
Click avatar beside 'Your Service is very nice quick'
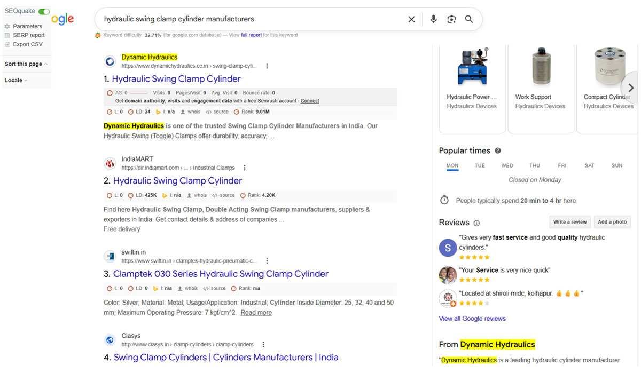click(x=448, y=275)
